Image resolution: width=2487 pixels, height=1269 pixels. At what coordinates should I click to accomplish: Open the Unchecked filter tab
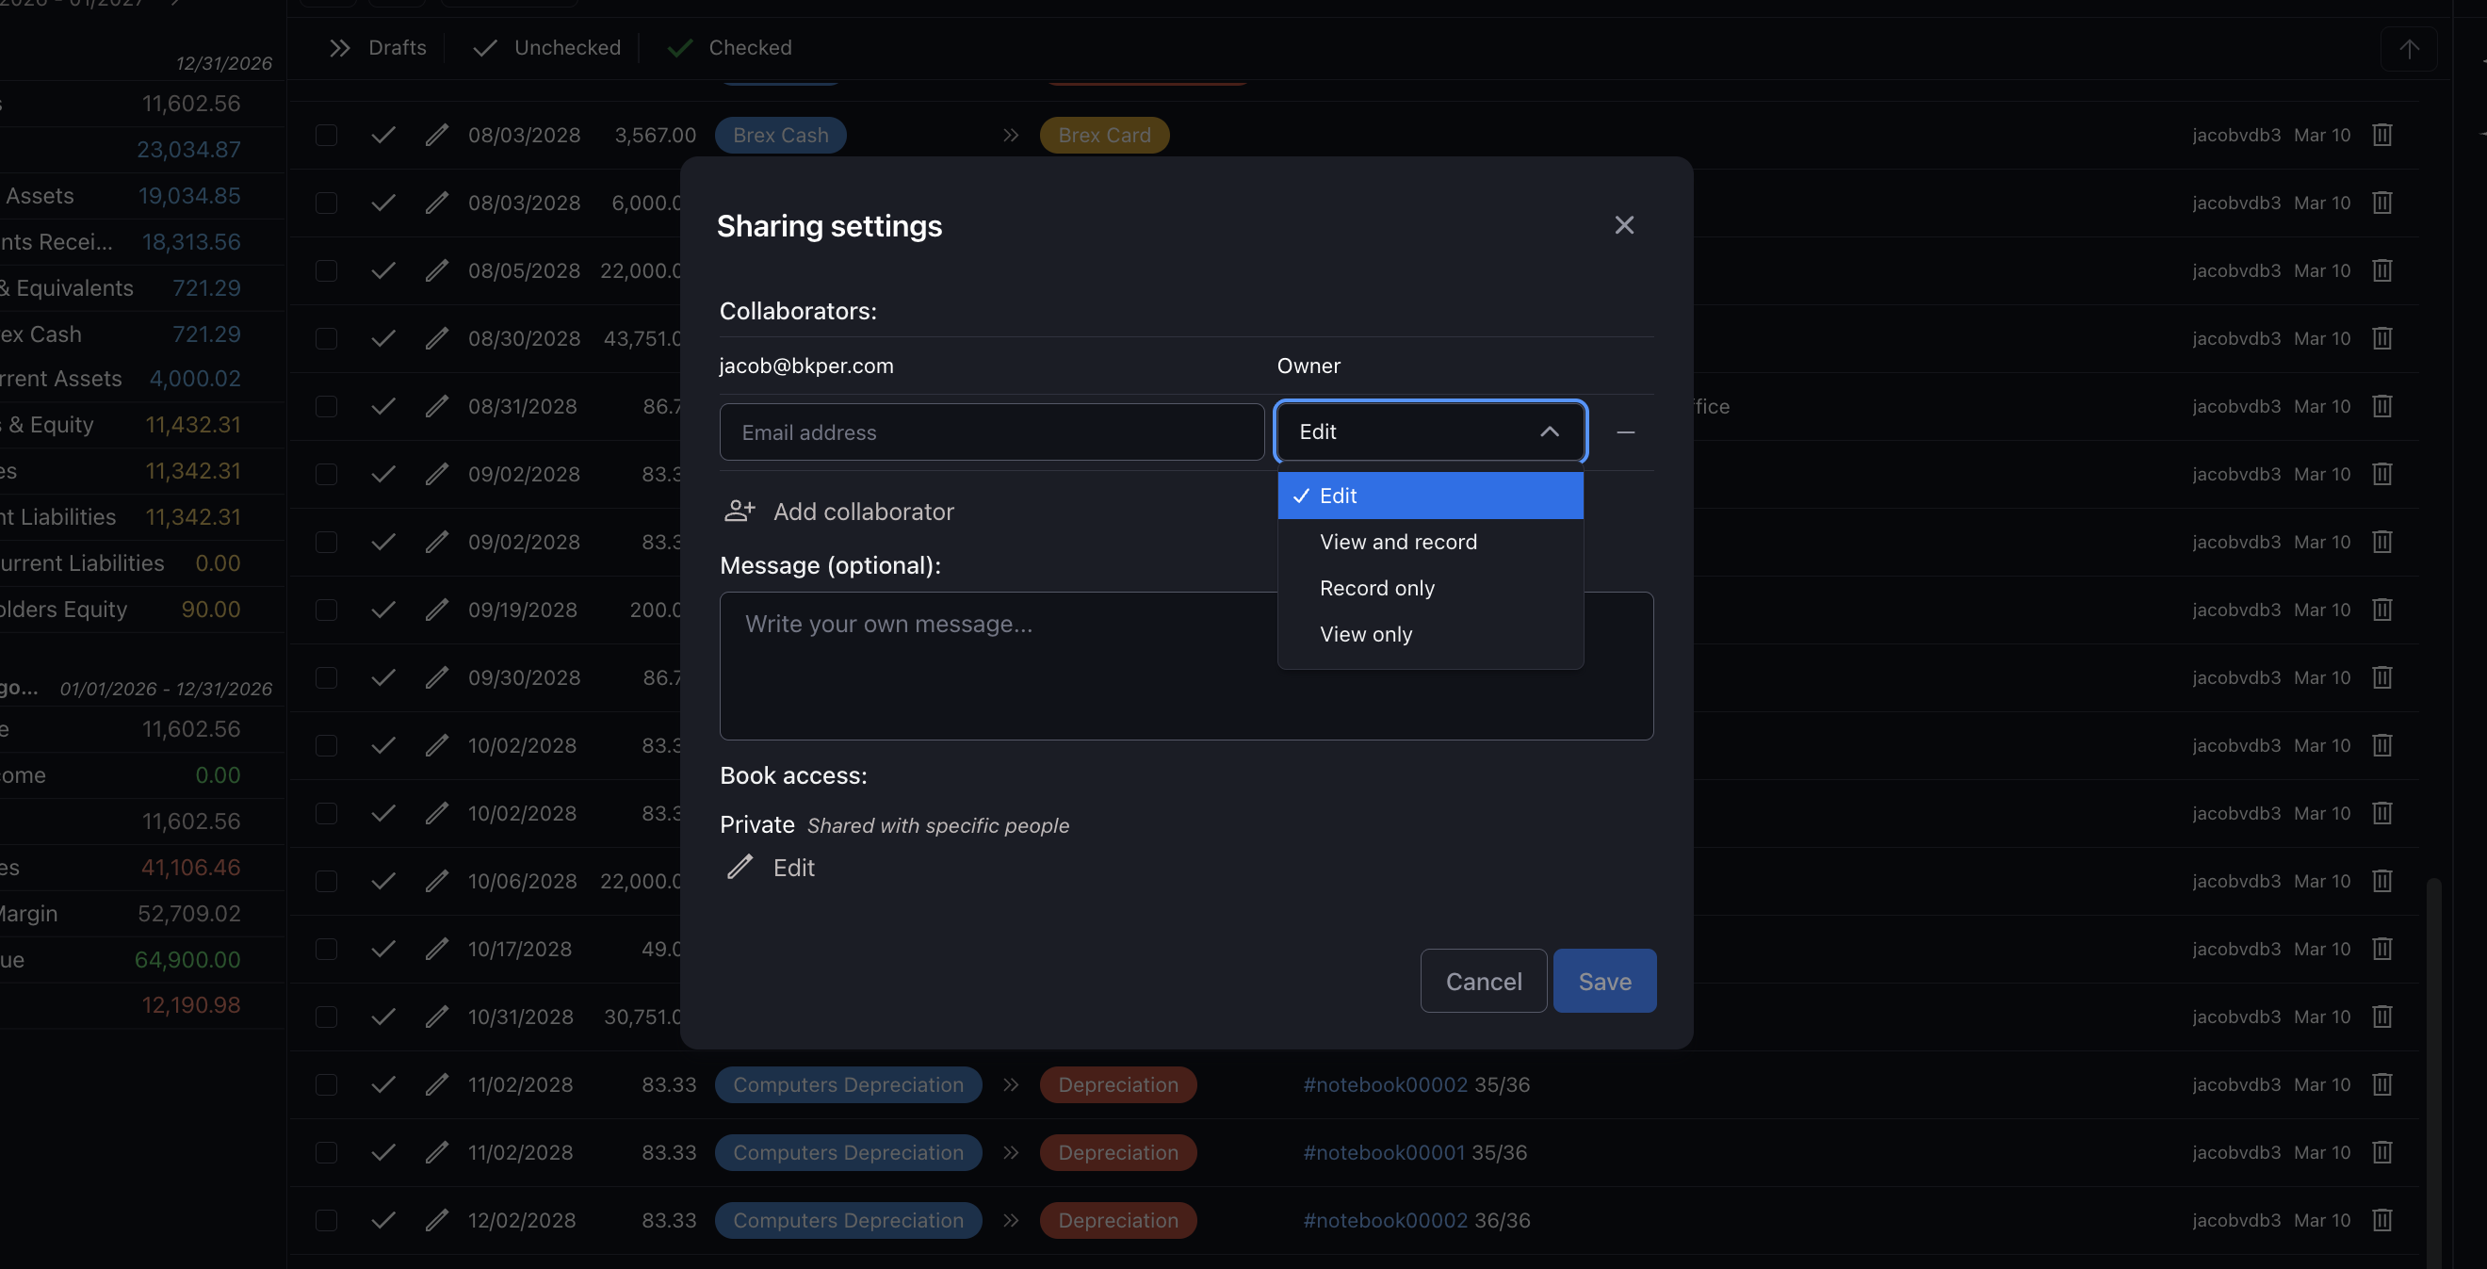point(546,47)
